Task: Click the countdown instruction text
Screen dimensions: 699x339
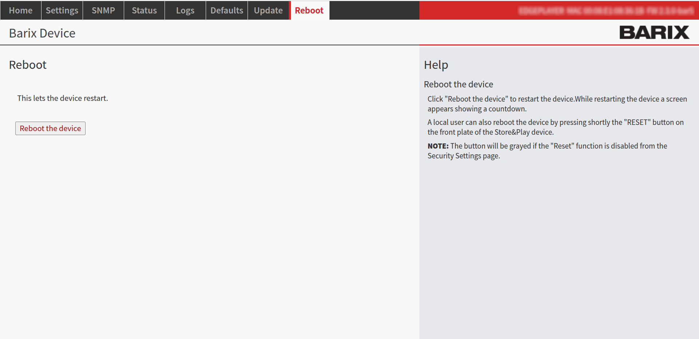Action: [556, 104]
